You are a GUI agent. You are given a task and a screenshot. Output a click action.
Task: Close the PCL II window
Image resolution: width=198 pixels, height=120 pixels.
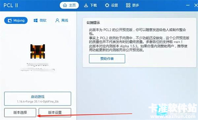(x=196, y=5)
